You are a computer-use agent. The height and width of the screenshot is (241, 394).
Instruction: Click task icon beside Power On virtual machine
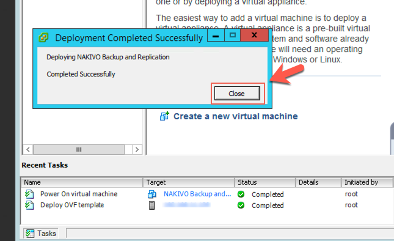pyautogui.click(x=29, y=194)
